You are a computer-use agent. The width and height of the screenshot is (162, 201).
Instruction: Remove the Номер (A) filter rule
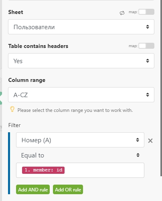click(150, 141)
